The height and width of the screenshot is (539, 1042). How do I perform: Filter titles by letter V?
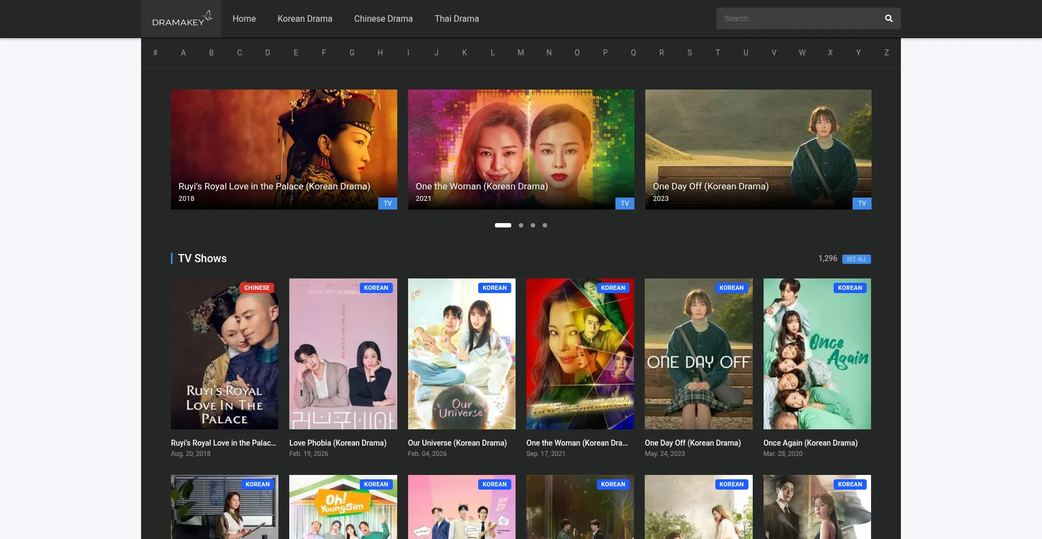pos(774,53)
